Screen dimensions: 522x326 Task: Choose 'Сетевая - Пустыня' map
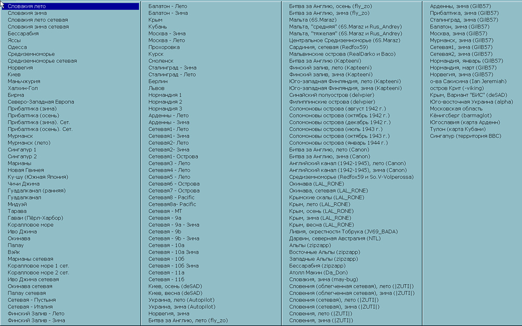[32, 300]
